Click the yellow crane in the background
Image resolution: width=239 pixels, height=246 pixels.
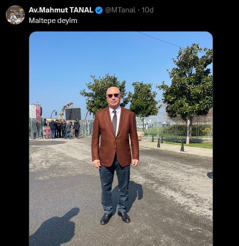pos(65,111)
